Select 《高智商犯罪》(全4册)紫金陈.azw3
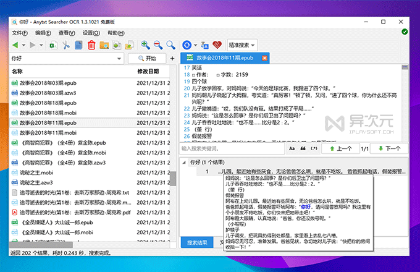 pos(90,163)
